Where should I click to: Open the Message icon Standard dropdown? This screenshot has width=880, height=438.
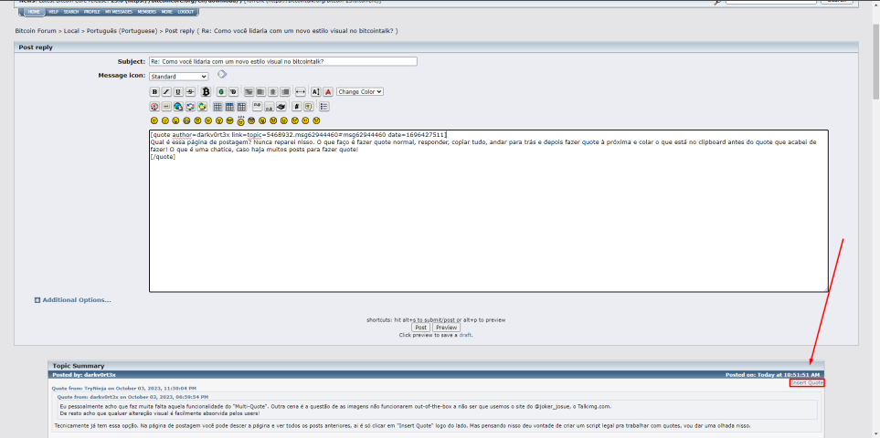pyautogui.click(x=178, y=76)
